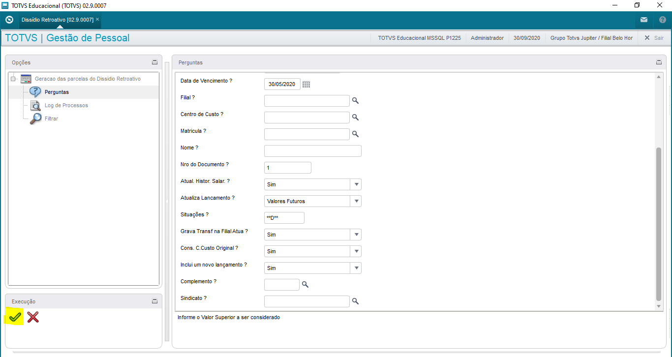Select Log de Processos tree item
672x357 pixels.
click(x=66, y=105)
